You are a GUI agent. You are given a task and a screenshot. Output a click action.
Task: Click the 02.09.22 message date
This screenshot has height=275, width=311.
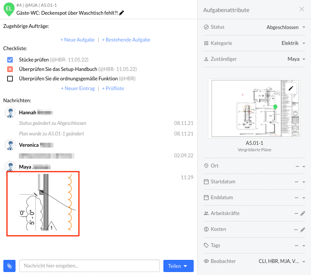coord(184,155)
